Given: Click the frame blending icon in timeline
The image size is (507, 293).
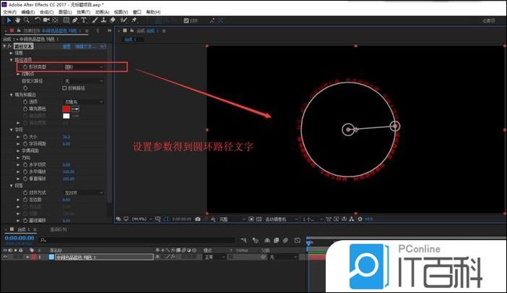Looking at the screenshot, I should coord(276,240).
